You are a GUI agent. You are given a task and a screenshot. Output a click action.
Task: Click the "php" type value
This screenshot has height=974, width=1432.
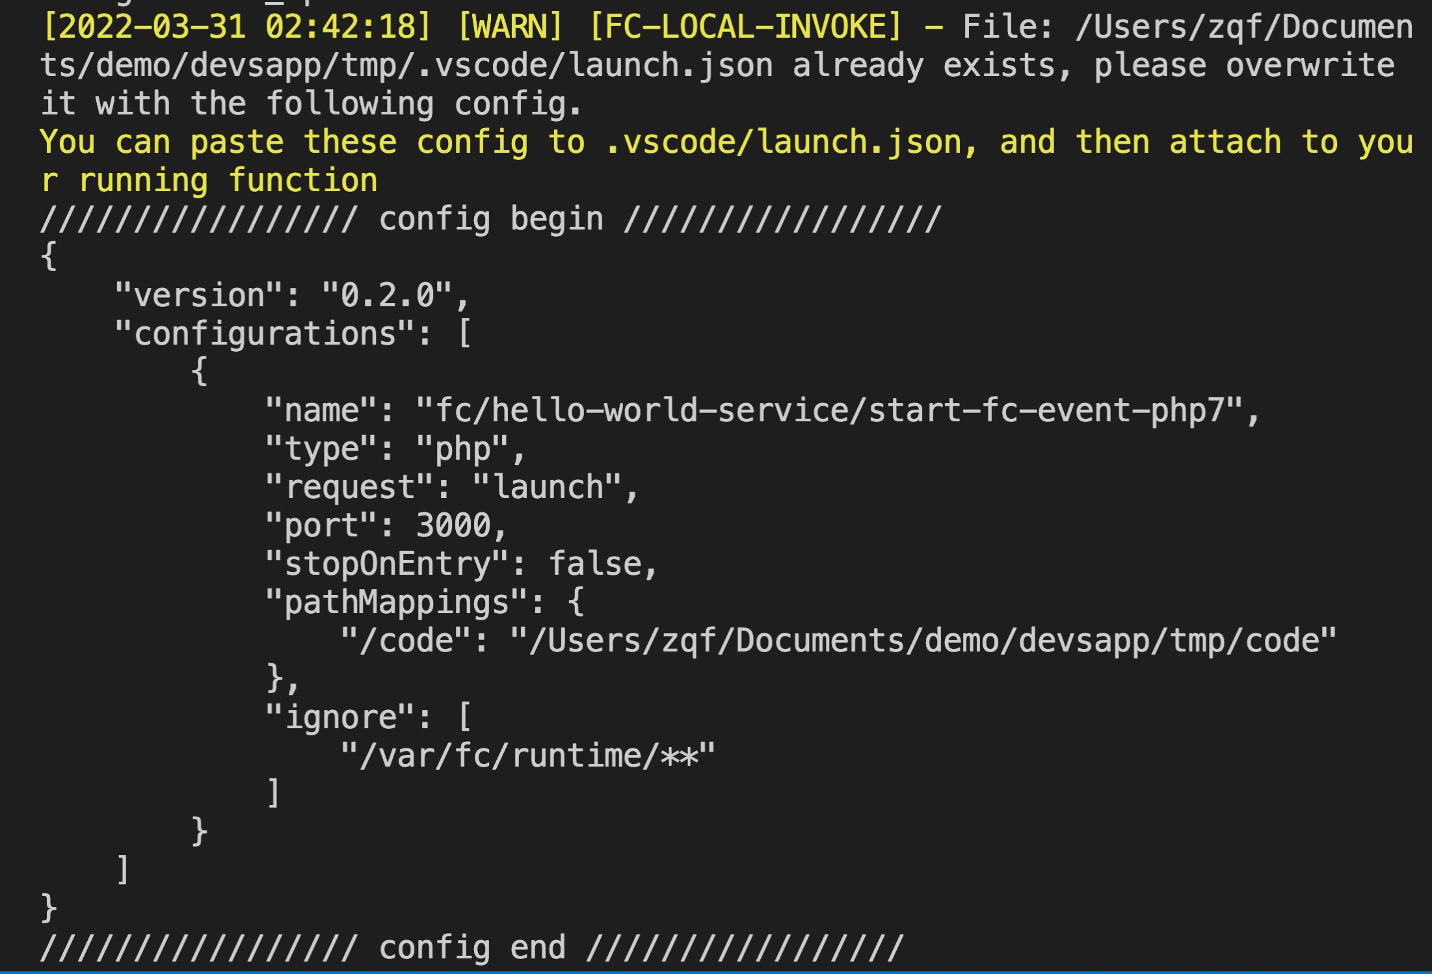click(462, 449)
